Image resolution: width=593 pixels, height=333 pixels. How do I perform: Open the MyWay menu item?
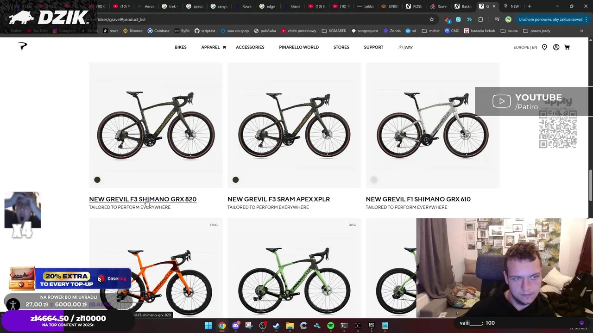[x=405, y=47]
